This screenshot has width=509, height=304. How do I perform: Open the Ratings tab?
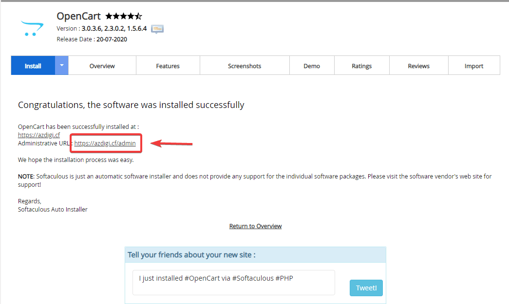click(361, 66)
